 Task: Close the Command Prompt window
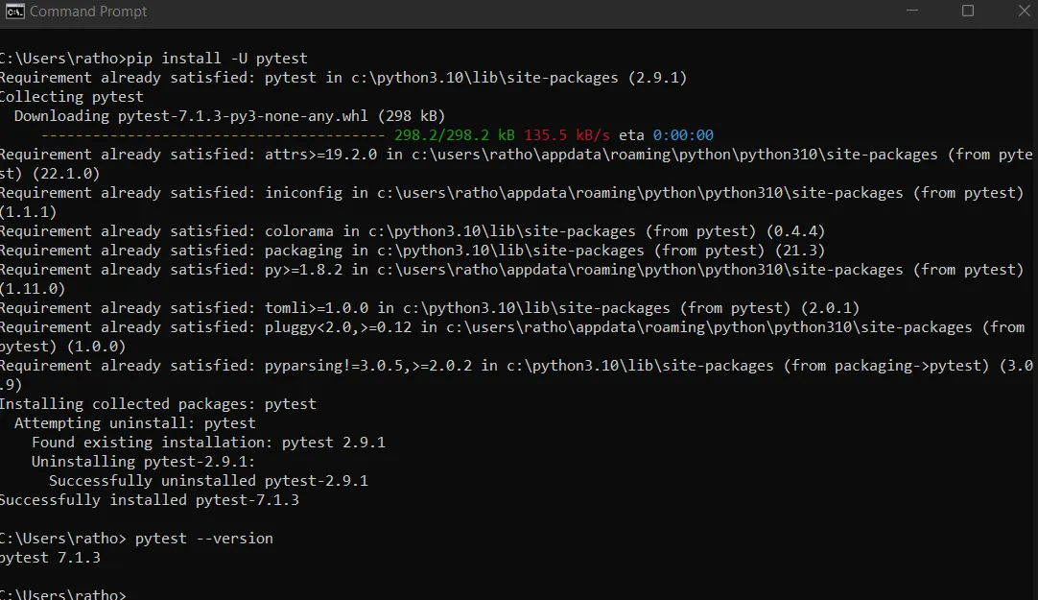pyautogui.click(x=1025, y=11)
